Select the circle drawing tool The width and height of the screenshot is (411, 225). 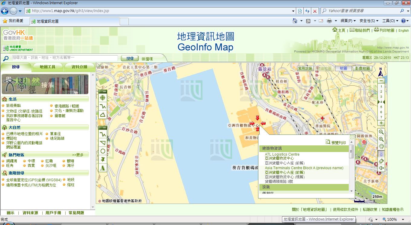[103, 151]
